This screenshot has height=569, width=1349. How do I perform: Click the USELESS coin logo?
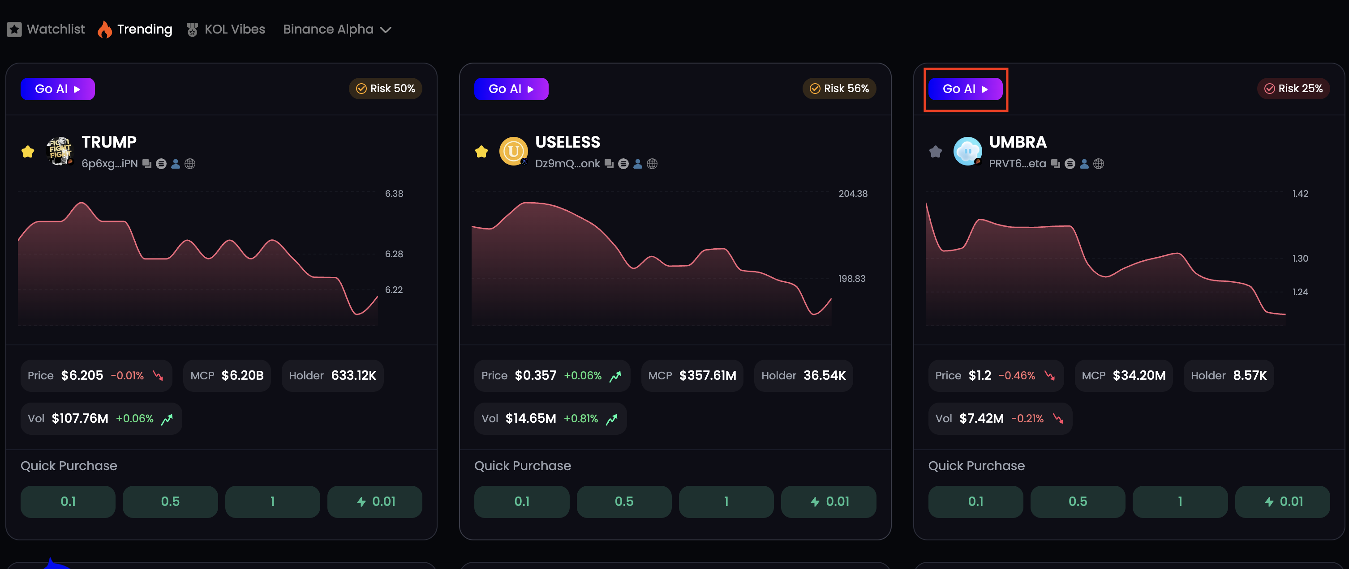tap(513, 151)
